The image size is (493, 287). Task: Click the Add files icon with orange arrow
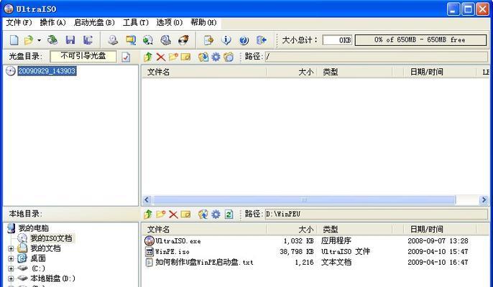[208, 40]
